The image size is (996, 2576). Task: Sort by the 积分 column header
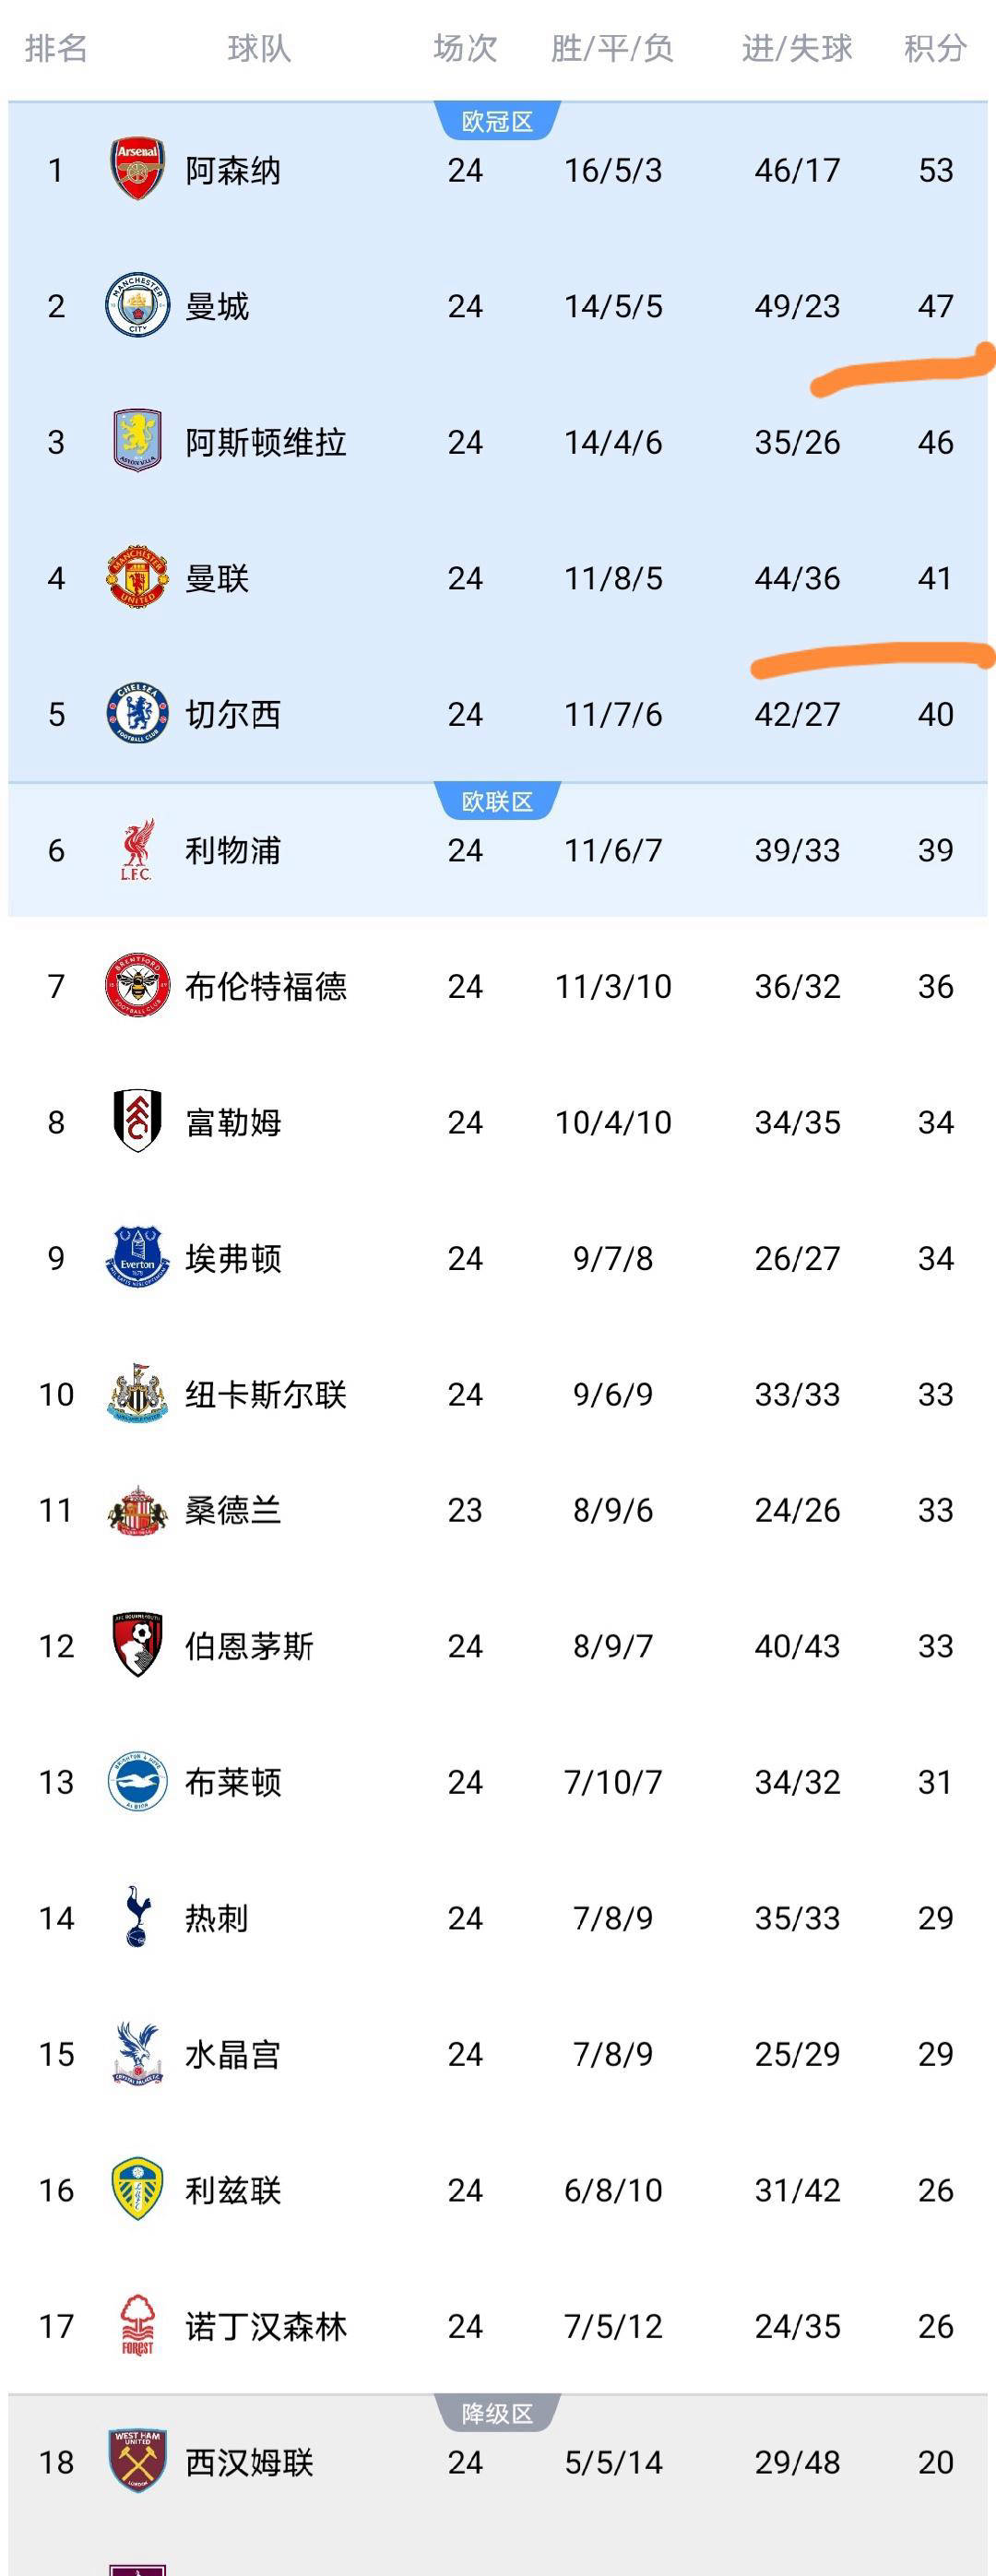coord(935,48)
